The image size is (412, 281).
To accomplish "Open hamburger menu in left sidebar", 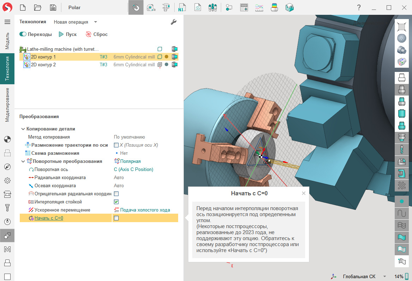I will (x=7, y=22).
